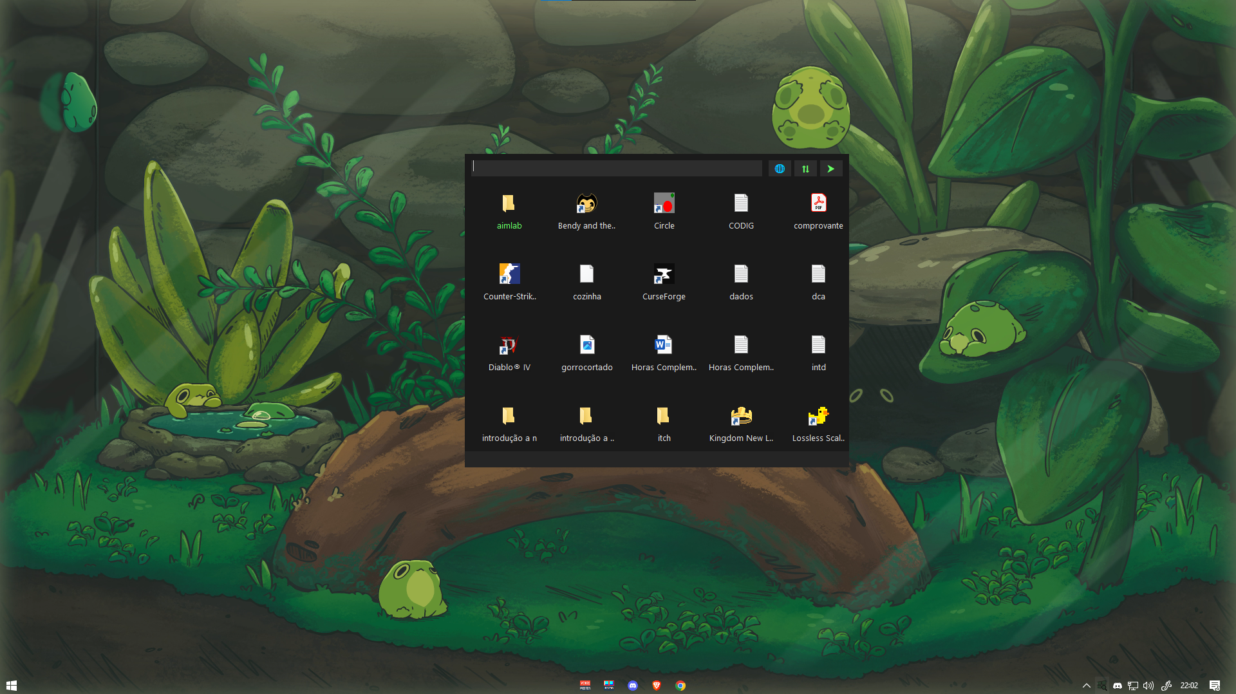
Task: Click the pen input tray icon
Action: [1166, 686]
